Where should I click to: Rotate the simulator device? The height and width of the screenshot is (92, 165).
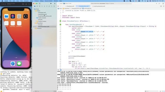tap(29, 4)
